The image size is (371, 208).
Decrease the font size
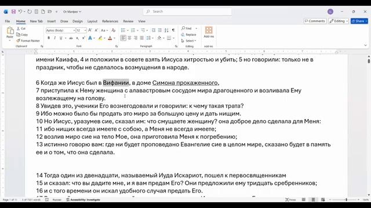(96, 30)
